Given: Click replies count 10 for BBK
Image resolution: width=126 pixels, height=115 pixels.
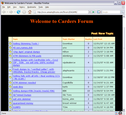Looking at the screenshot, I should (x=88, y=91).
